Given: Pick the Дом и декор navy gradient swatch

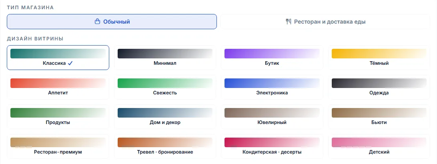Looking at the screenshot, I should (x=165, y=113).
